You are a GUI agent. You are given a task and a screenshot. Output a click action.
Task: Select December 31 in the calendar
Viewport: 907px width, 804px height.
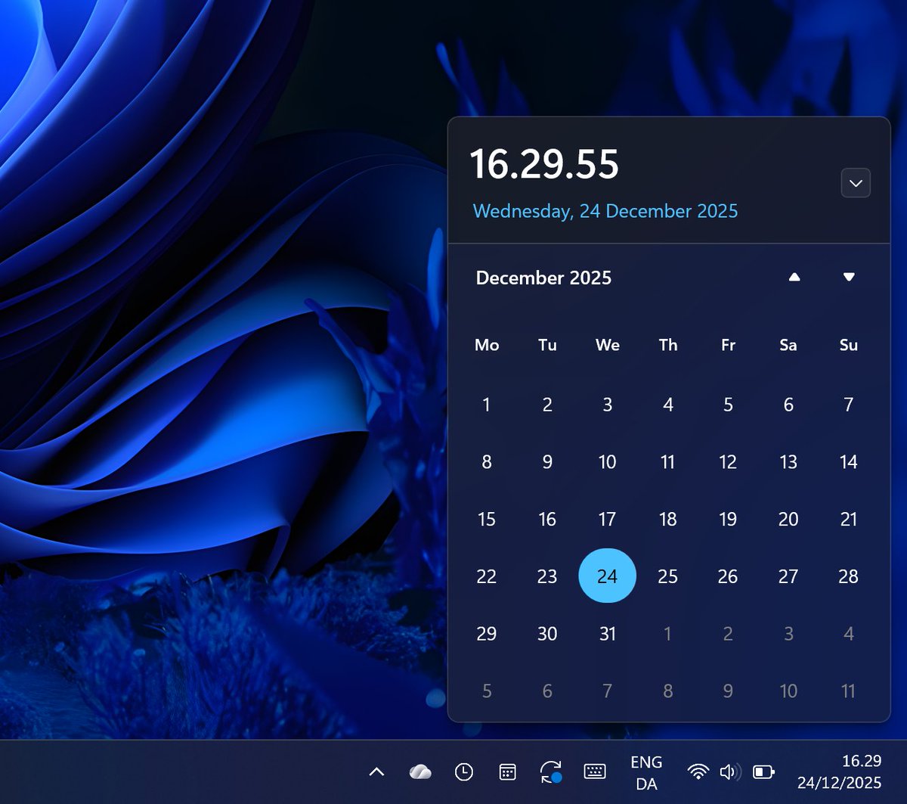click(607, 634)
